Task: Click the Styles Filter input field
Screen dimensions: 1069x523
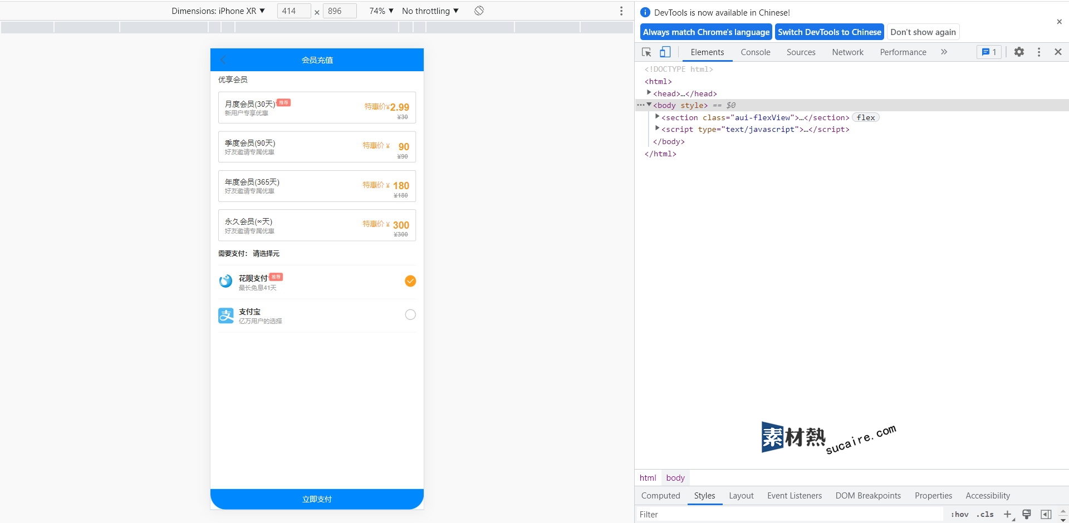Action: [790, 515]
